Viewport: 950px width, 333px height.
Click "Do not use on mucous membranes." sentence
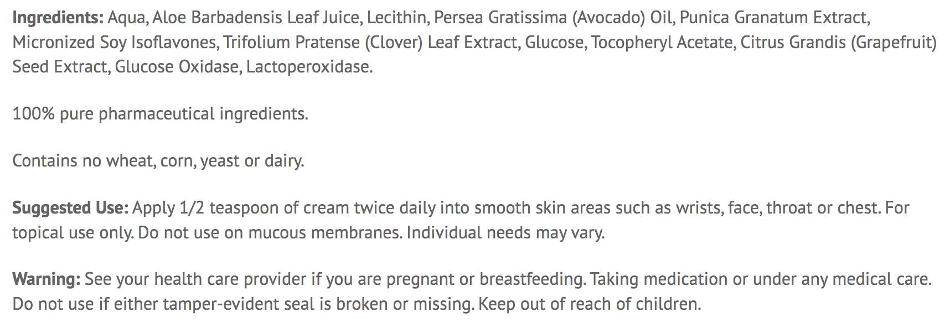pos(270,233)
